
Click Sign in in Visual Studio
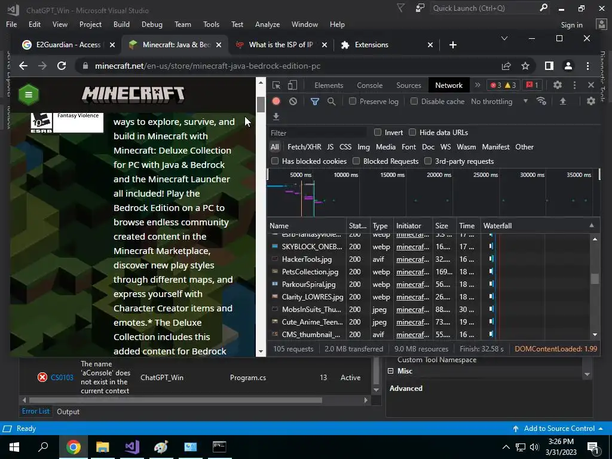(x=571, y=25)
